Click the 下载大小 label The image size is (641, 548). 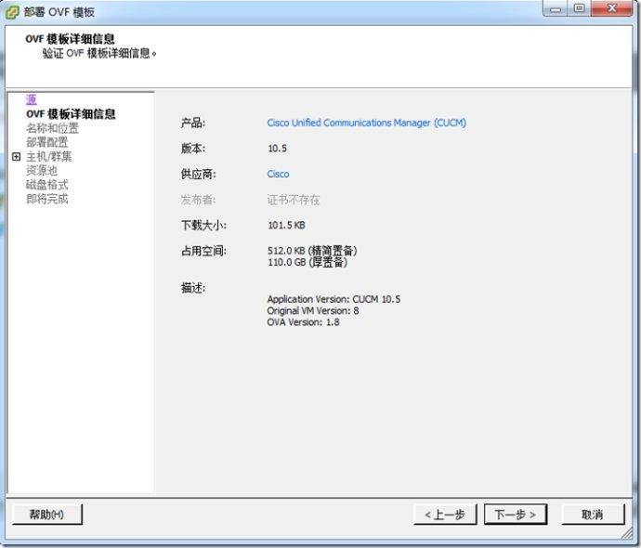tap(203, 225)
